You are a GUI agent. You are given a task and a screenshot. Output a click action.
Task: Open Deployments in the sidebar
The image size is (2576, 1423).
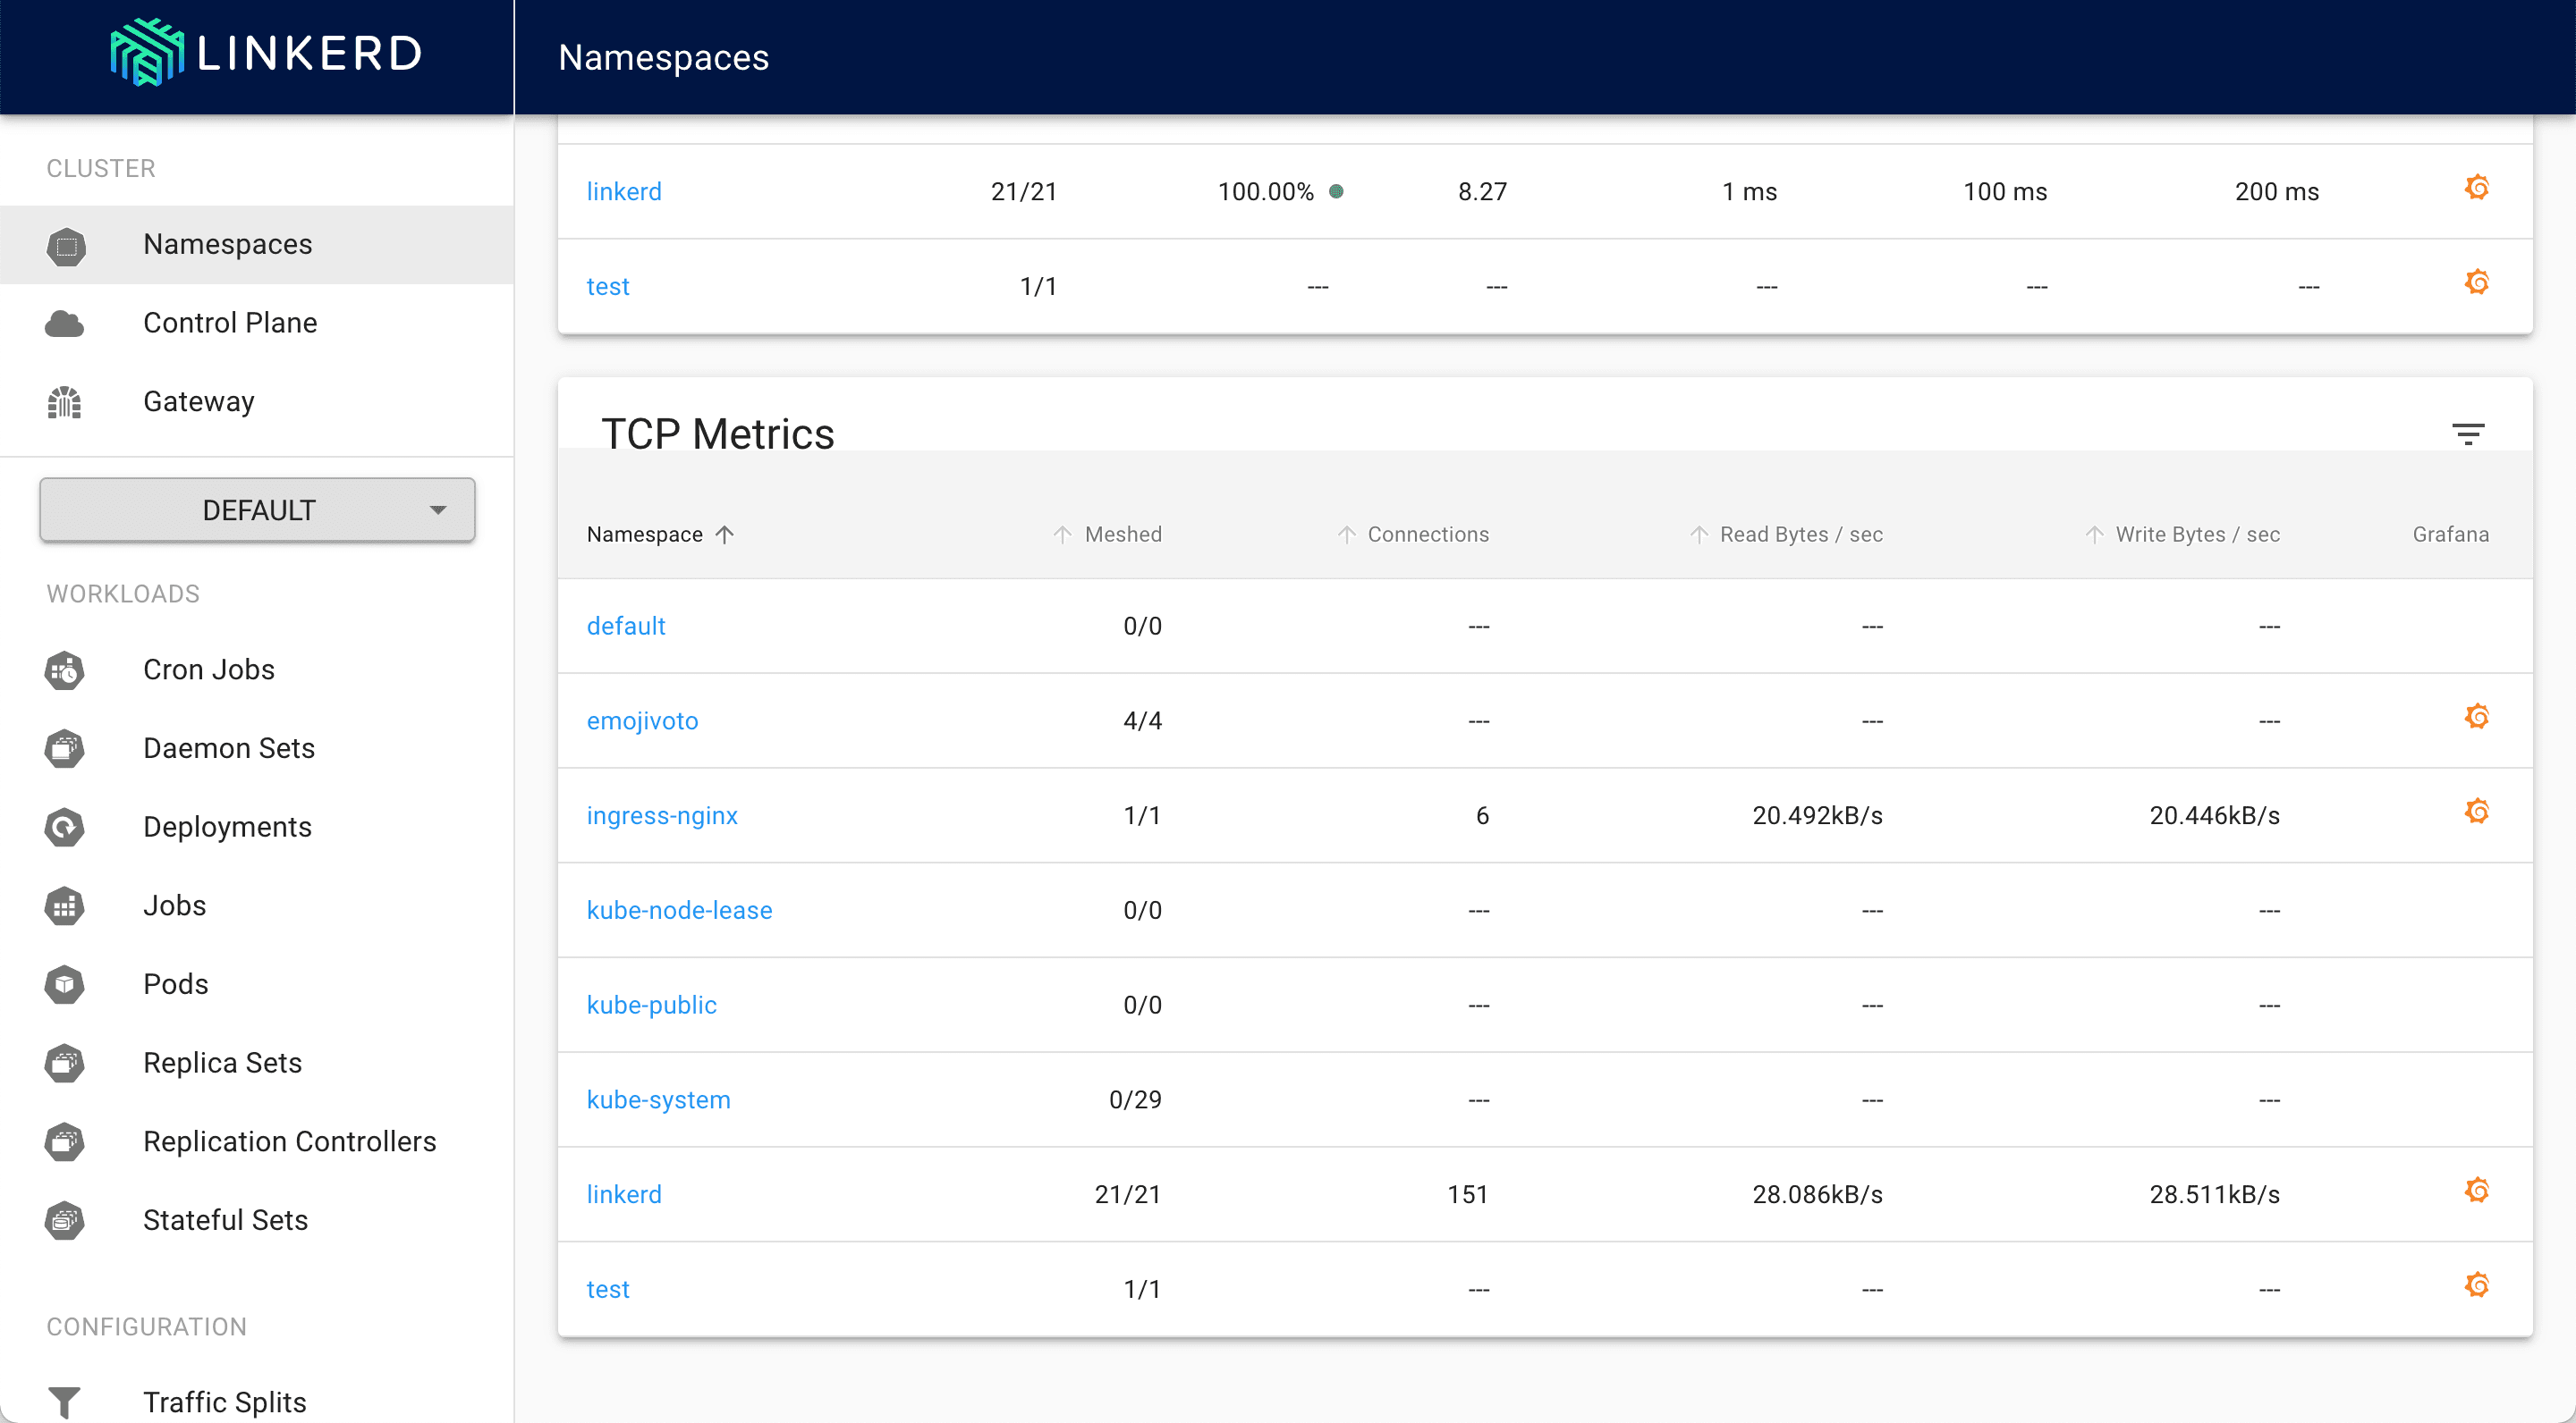coord(227,827)
